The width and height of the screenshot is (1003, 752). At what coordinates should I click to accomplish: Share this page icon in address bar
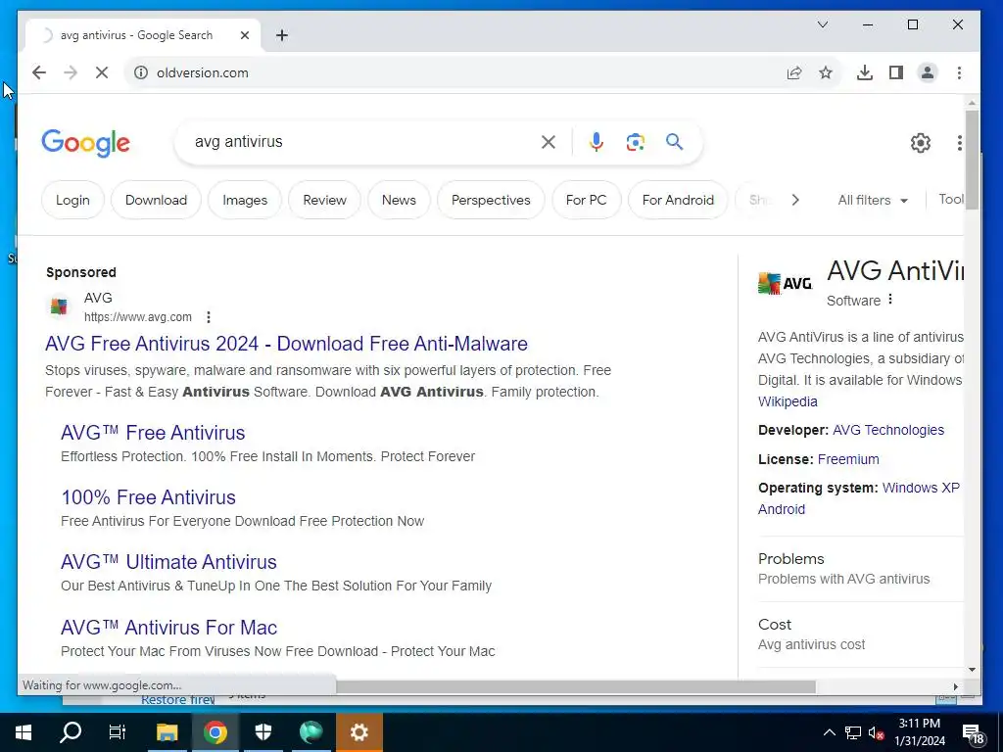pyautogui.click(x=794, y=72)
